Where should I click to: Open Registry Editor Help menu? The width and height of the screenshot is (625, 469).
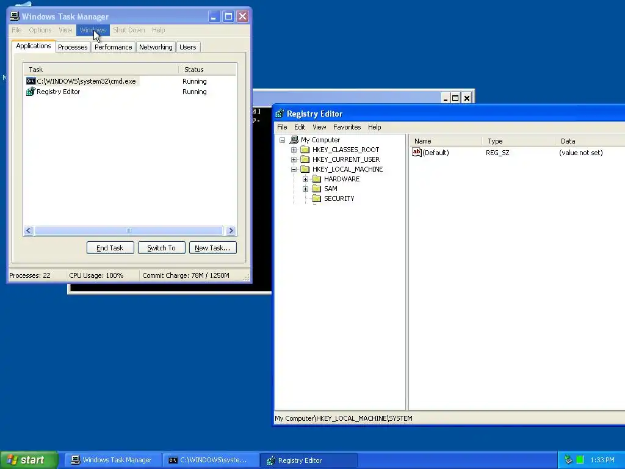374,127
